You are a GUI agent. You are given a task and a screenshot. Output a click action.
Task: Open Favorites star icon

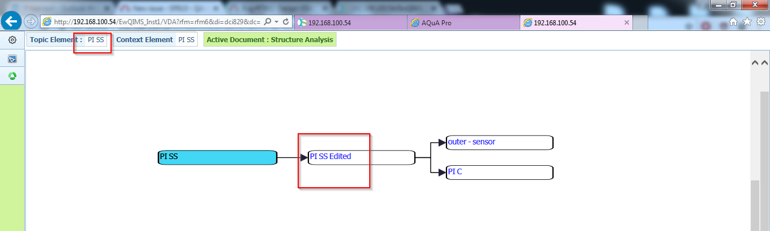(x=747, y=21)
